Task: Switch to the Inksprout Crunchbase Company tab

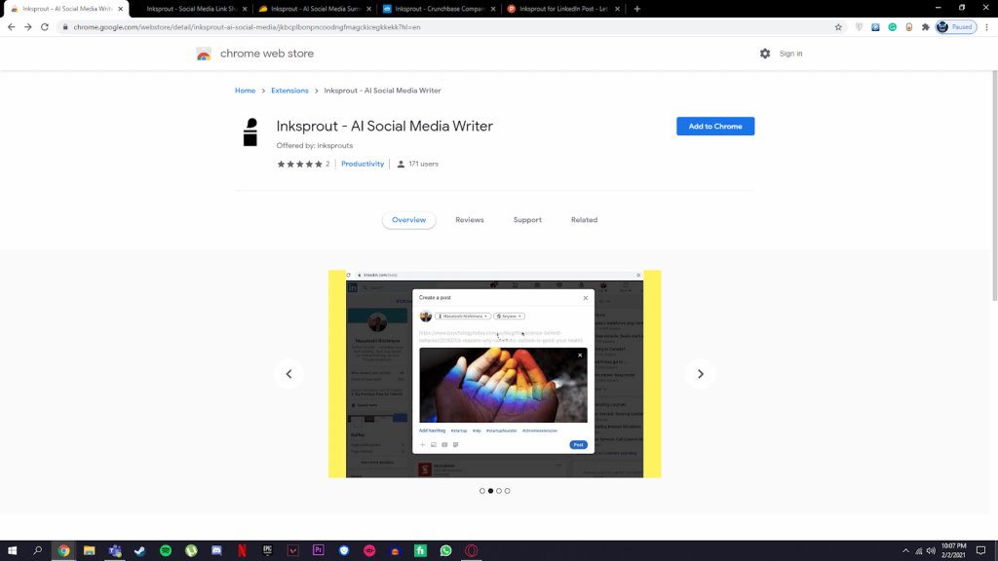Action: (x=440, y=9)
